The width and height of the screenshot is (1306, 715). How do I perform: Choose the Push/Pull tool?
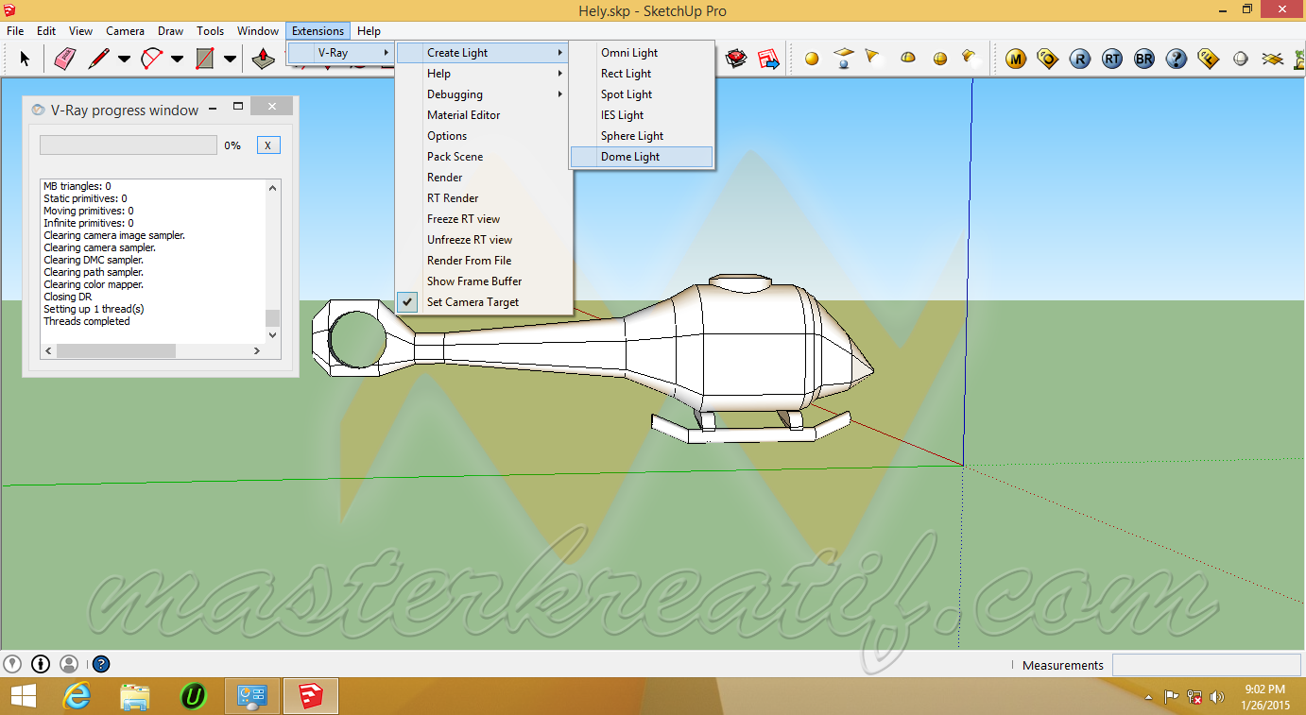pos(264,59)
